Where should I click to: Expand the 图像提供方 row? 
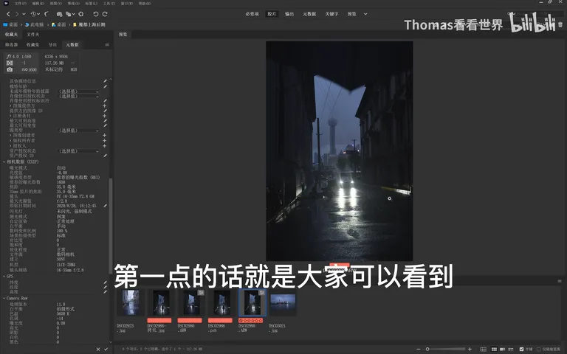pyautogui.click(x=10, y=106)
